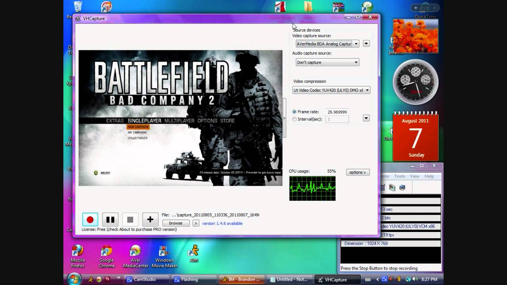
Task: Open Help menu in the CamStudio window
Action: coord(429,176)
